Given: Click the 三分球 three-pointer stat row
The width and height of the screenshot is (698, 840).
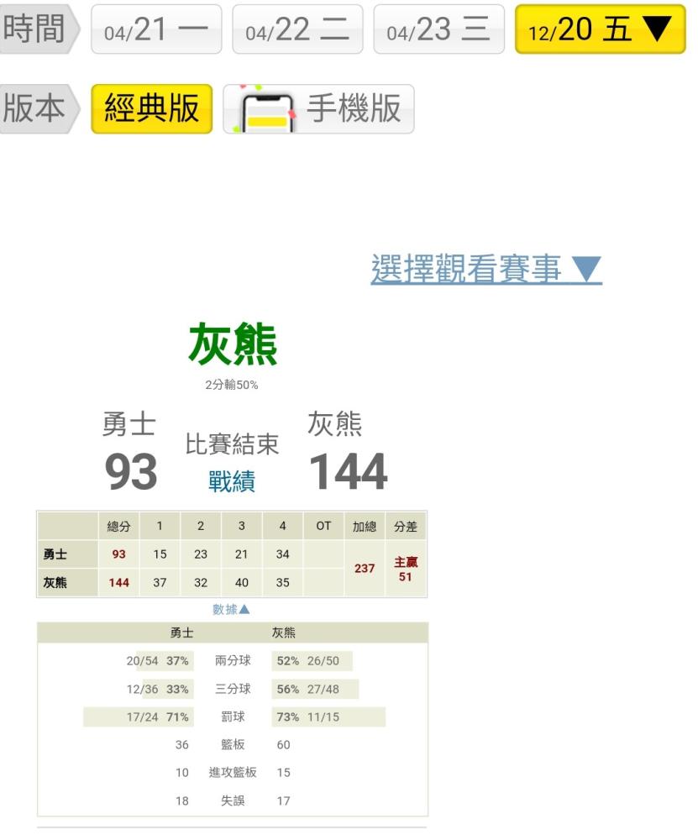Looking at the screenshot, I should tap(233, 689).
